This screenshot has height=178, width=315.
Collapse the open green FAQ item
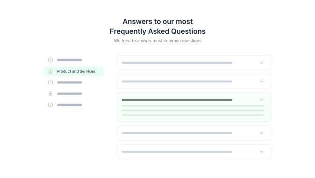pyautogui.click(x=261, y=100)
